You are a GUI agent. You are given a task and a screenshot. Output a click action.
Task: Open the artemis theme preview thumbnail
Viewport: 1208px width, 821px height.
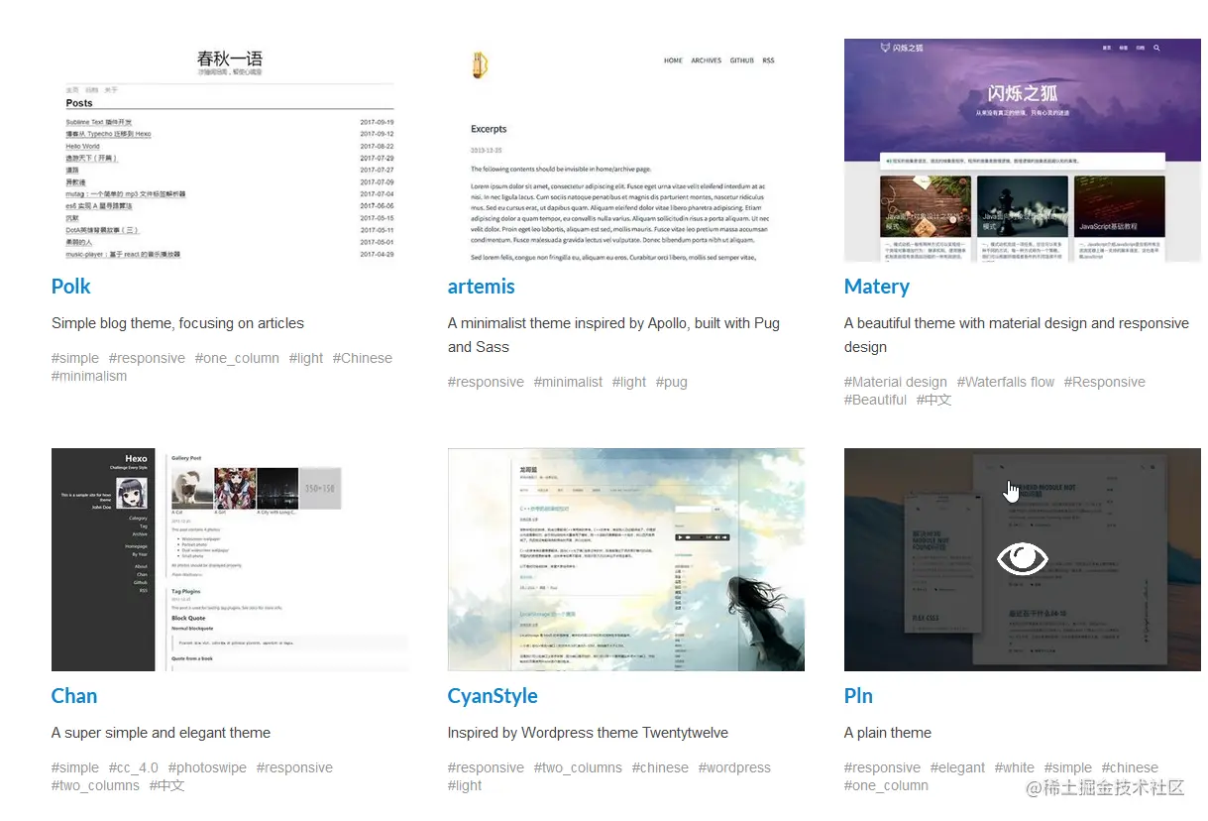(x=626, y=150)
